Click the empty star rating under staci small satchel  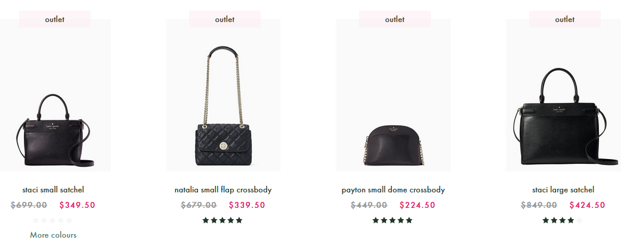[53, 220]
